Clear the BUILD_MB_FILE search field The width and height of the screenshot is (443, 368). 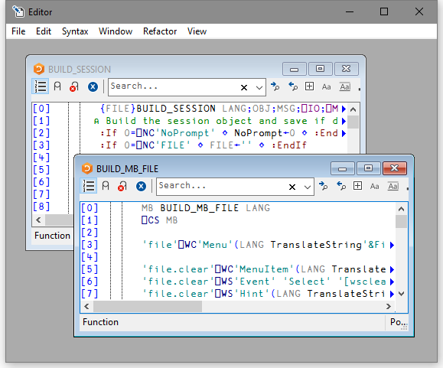tap(292, 187)
